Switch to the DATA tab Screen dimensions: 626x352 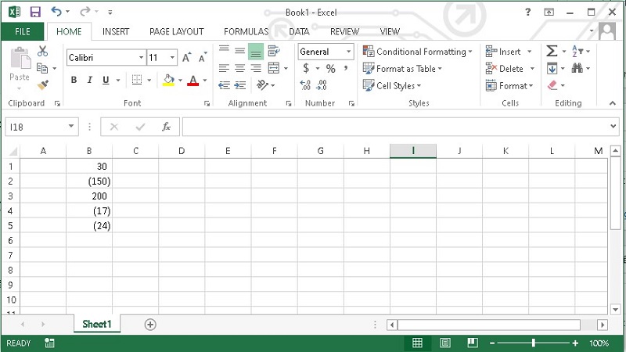299,31
